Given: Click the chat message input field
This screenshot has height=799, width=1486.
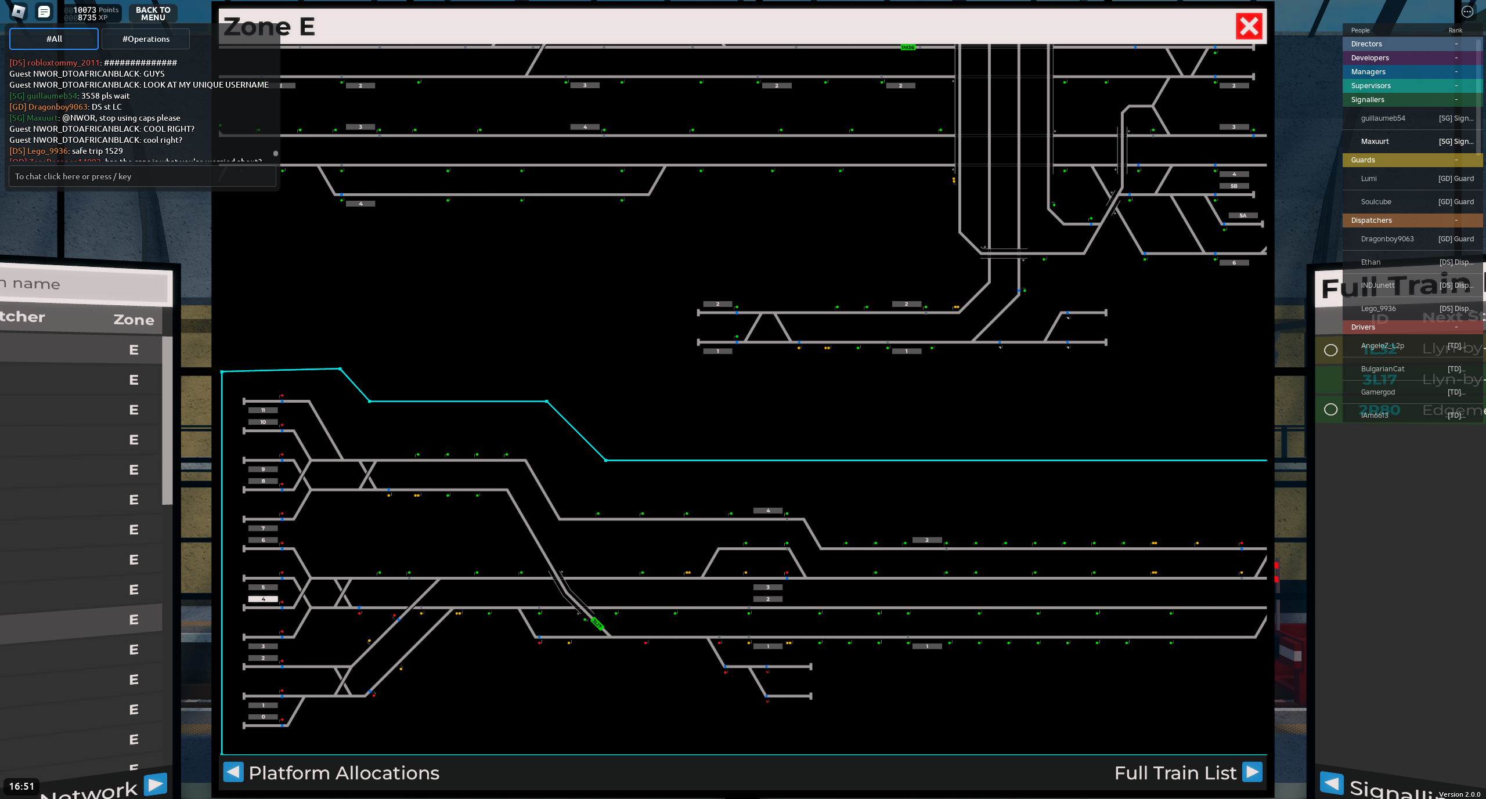Looking at the screenshot, I should point(142,176).
